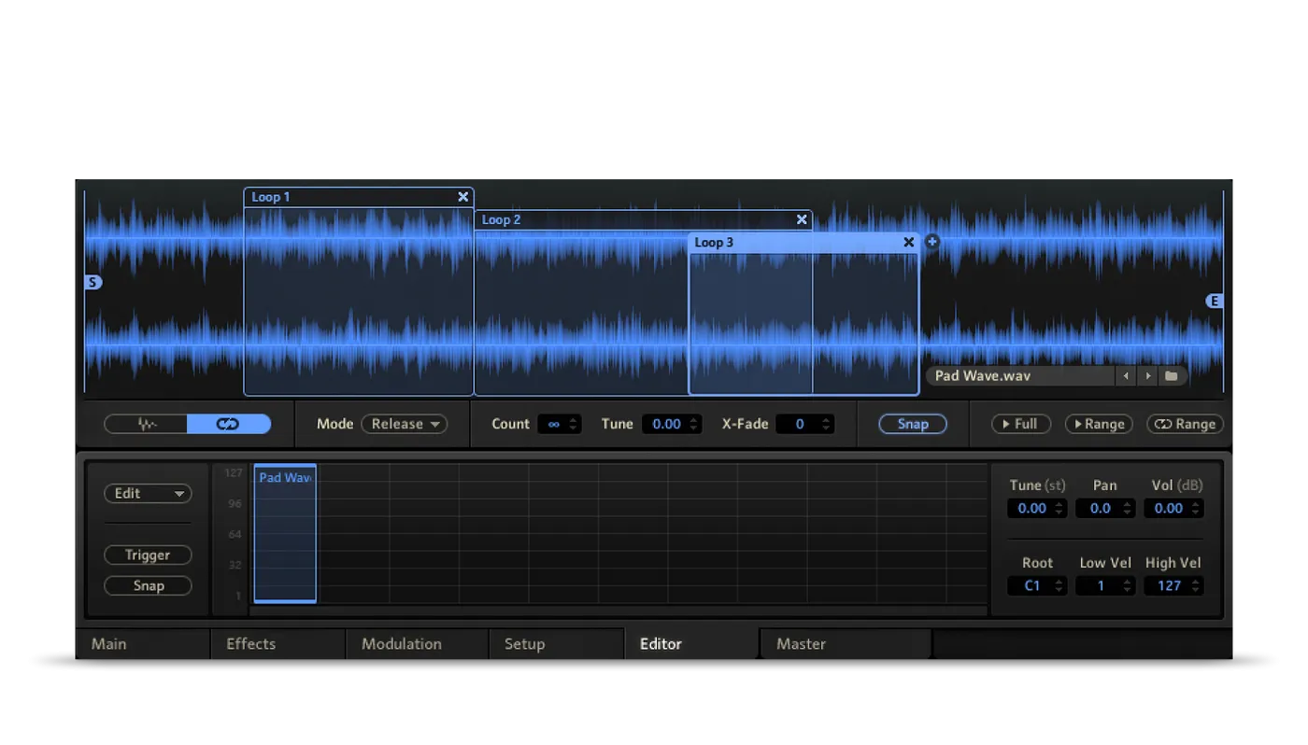The width and height of the screenshot is (1308, 745).
Task: Adjust the Pan stepper arrows
Action: click(1128, 509)
